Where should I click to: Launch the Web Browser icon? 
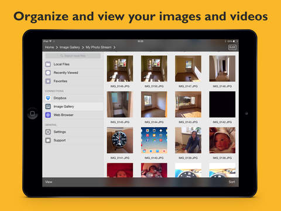(x=48, y=115)
